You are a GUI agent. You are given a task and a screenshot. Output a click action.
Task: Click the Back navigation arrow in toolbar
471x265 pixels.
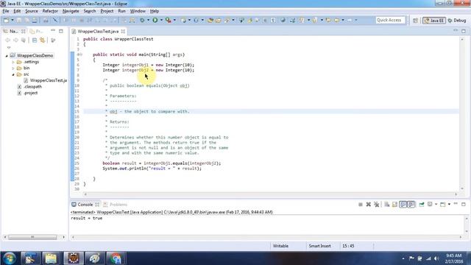pyautogui.click(x=337, y=20)
